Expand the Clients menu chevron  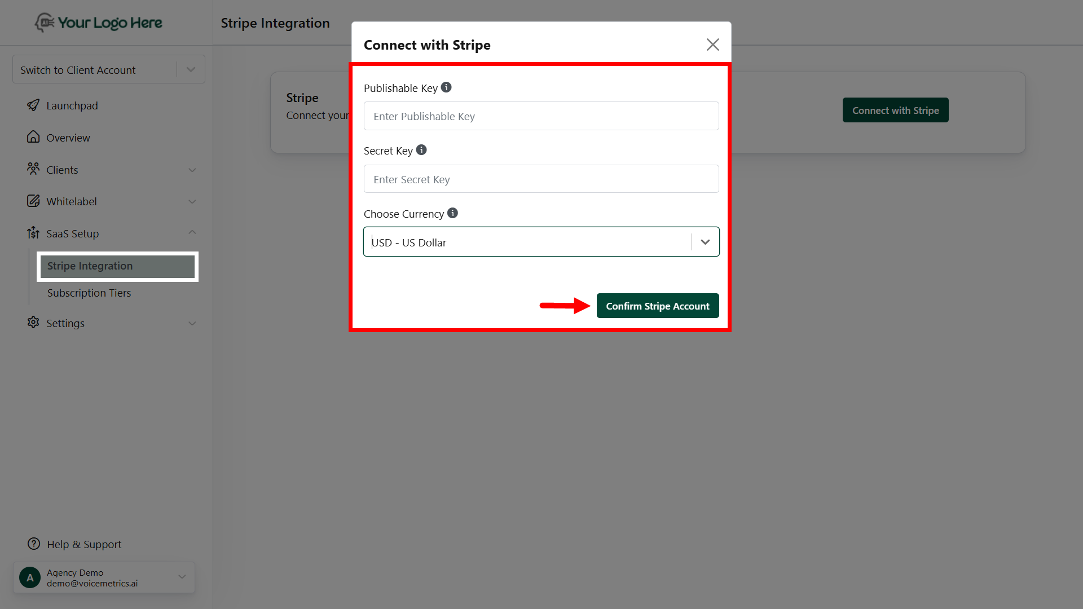(192, 170)
